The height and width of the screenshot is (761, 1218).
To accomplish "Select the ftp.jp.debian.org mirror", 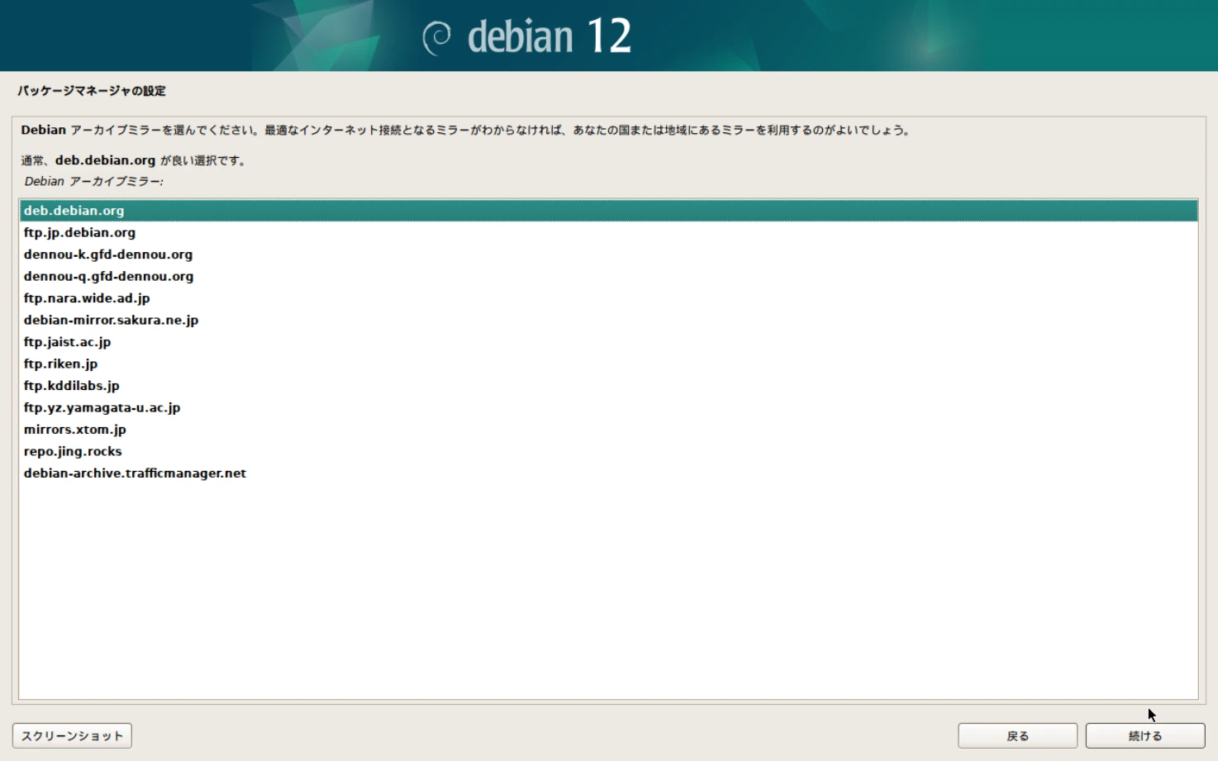I will pyautogui.click(x=608, y=232).
